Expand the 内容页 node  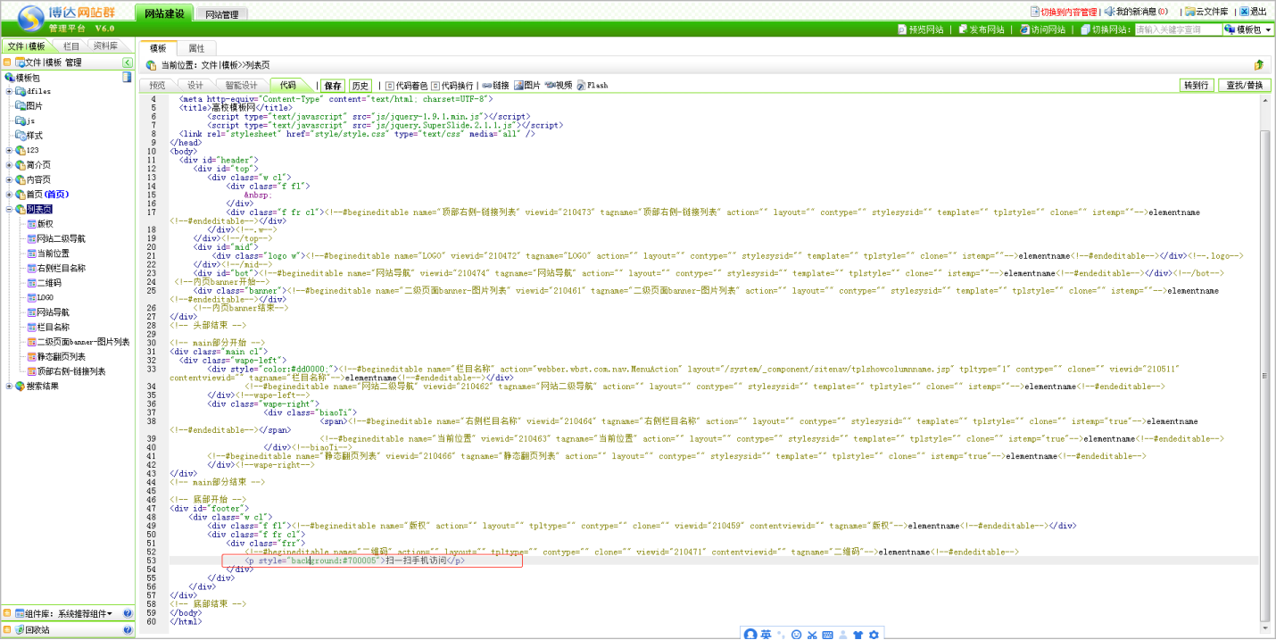coord(9,179)
